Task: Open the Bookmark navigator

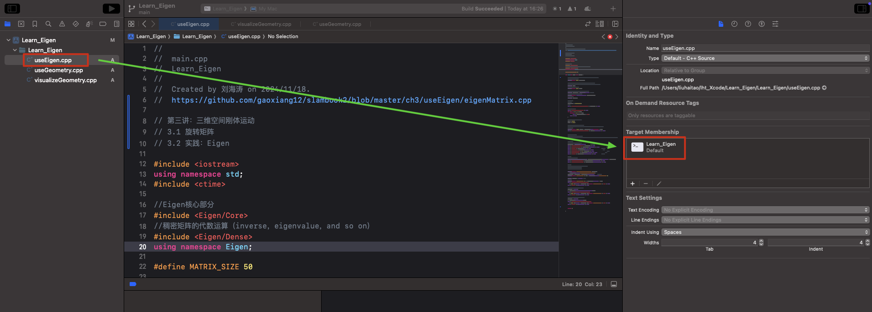Action: tap(35, 24)
